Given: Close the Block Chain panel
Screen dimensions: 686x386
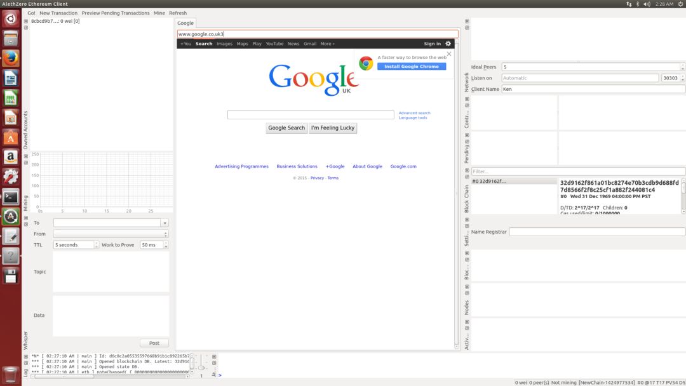Looking at the screenshot, I should coord(467,171).
